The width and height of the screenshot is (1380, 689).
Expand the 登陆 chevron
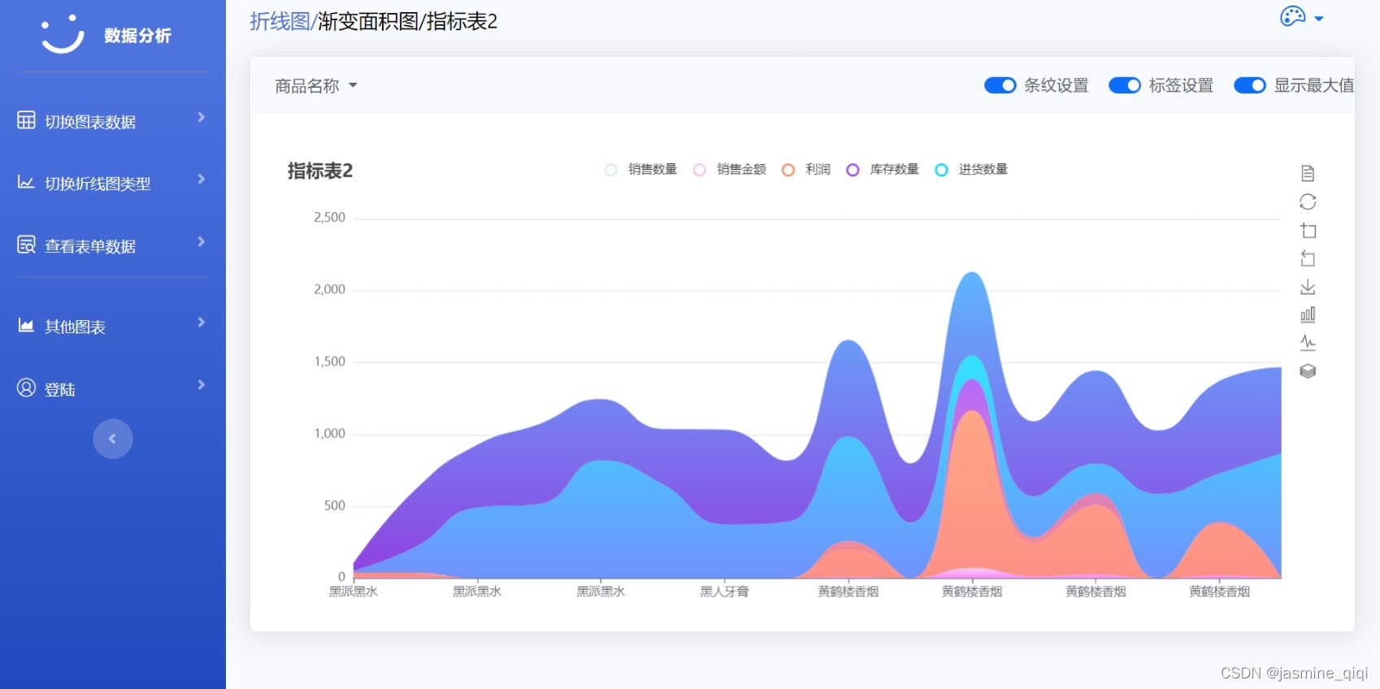[x=201, y=384]
